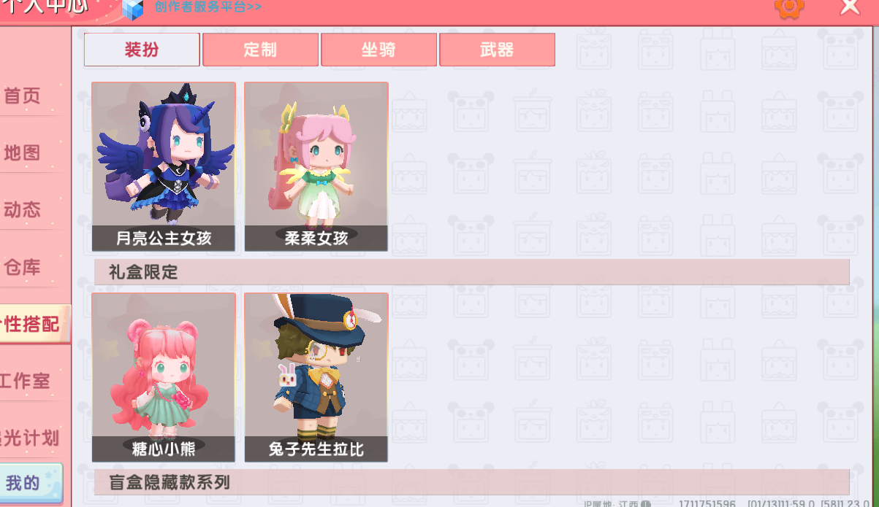879x507 pixels.
Task: Open the 创作者服务平台 link
Action: [208, 7]
